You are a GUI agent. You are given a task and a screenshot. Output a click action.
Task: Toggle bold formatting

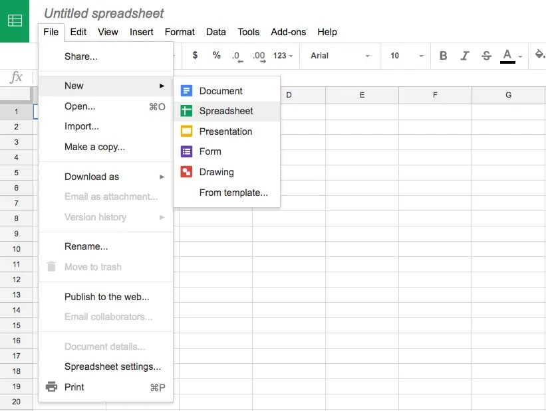[x=443, y=56]
